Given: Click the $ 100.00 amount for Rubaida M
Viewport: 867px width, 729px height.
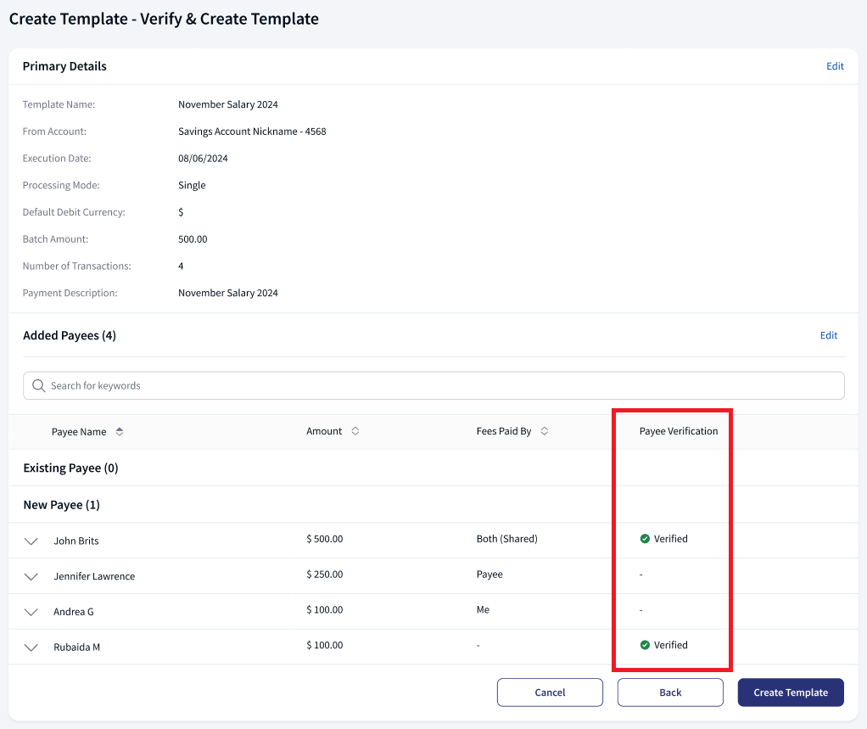Looking at the screenshot, I should (x=325, y=645).
